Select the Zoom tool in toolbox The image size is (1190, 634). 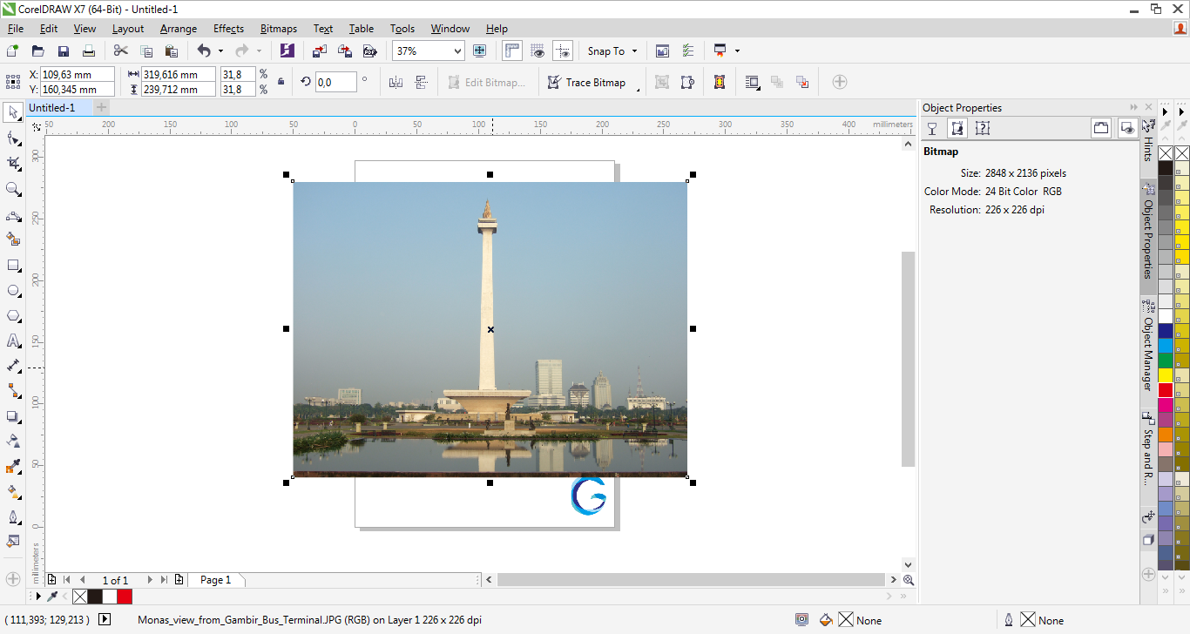pos(13,189)
